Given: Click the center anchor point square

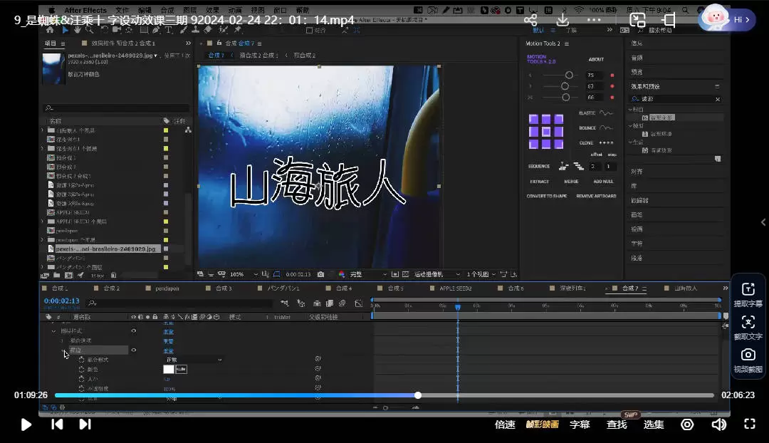Looking at the screenshot, I should (546, 132).
